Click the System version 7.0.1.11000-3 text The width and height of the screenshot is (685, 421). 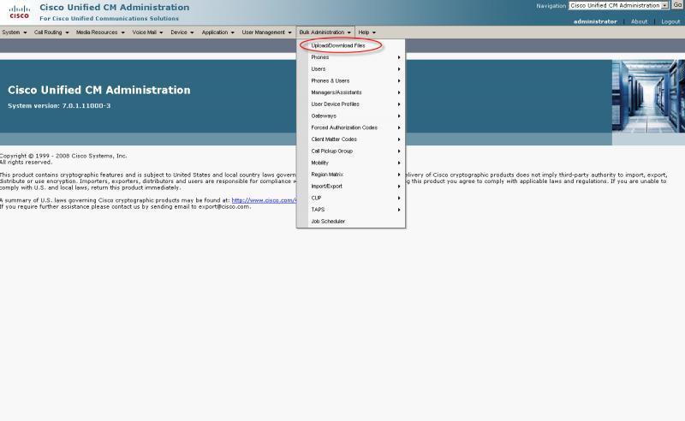click(x=59, y=106)
